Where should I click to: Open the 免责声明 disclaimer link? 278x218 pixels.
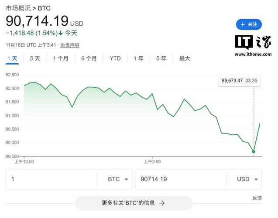[x=69, y=45]
